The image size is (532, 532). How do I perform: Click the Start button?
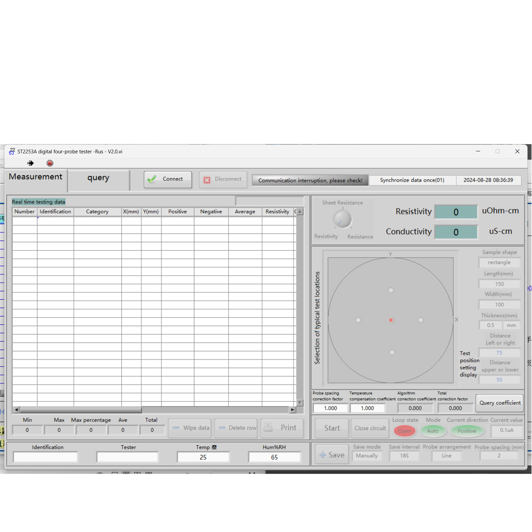[x=332, y=428]
